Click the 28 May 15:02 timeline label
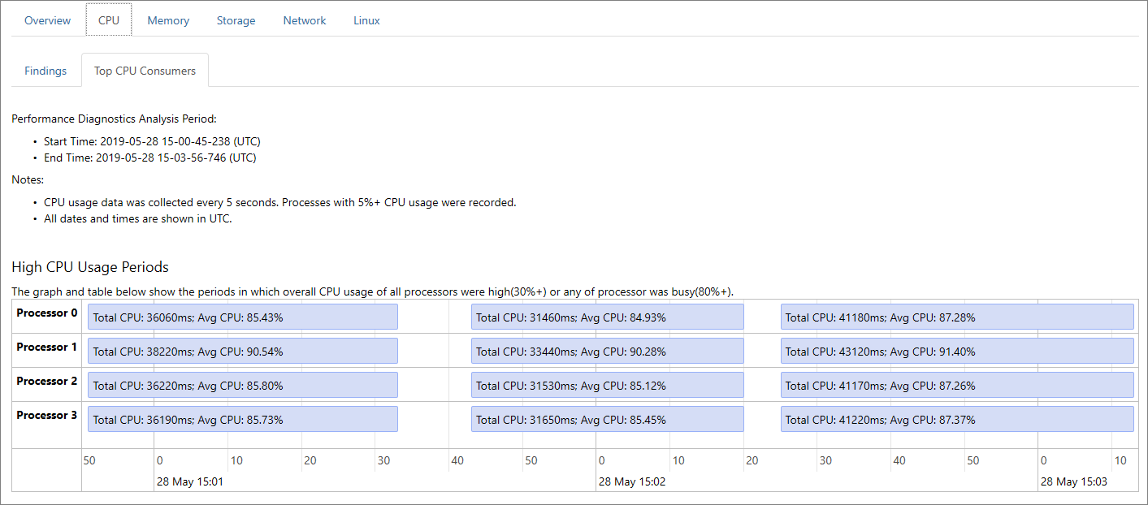The height and width of the screenshot is (505, 1148). coord(633,481)
